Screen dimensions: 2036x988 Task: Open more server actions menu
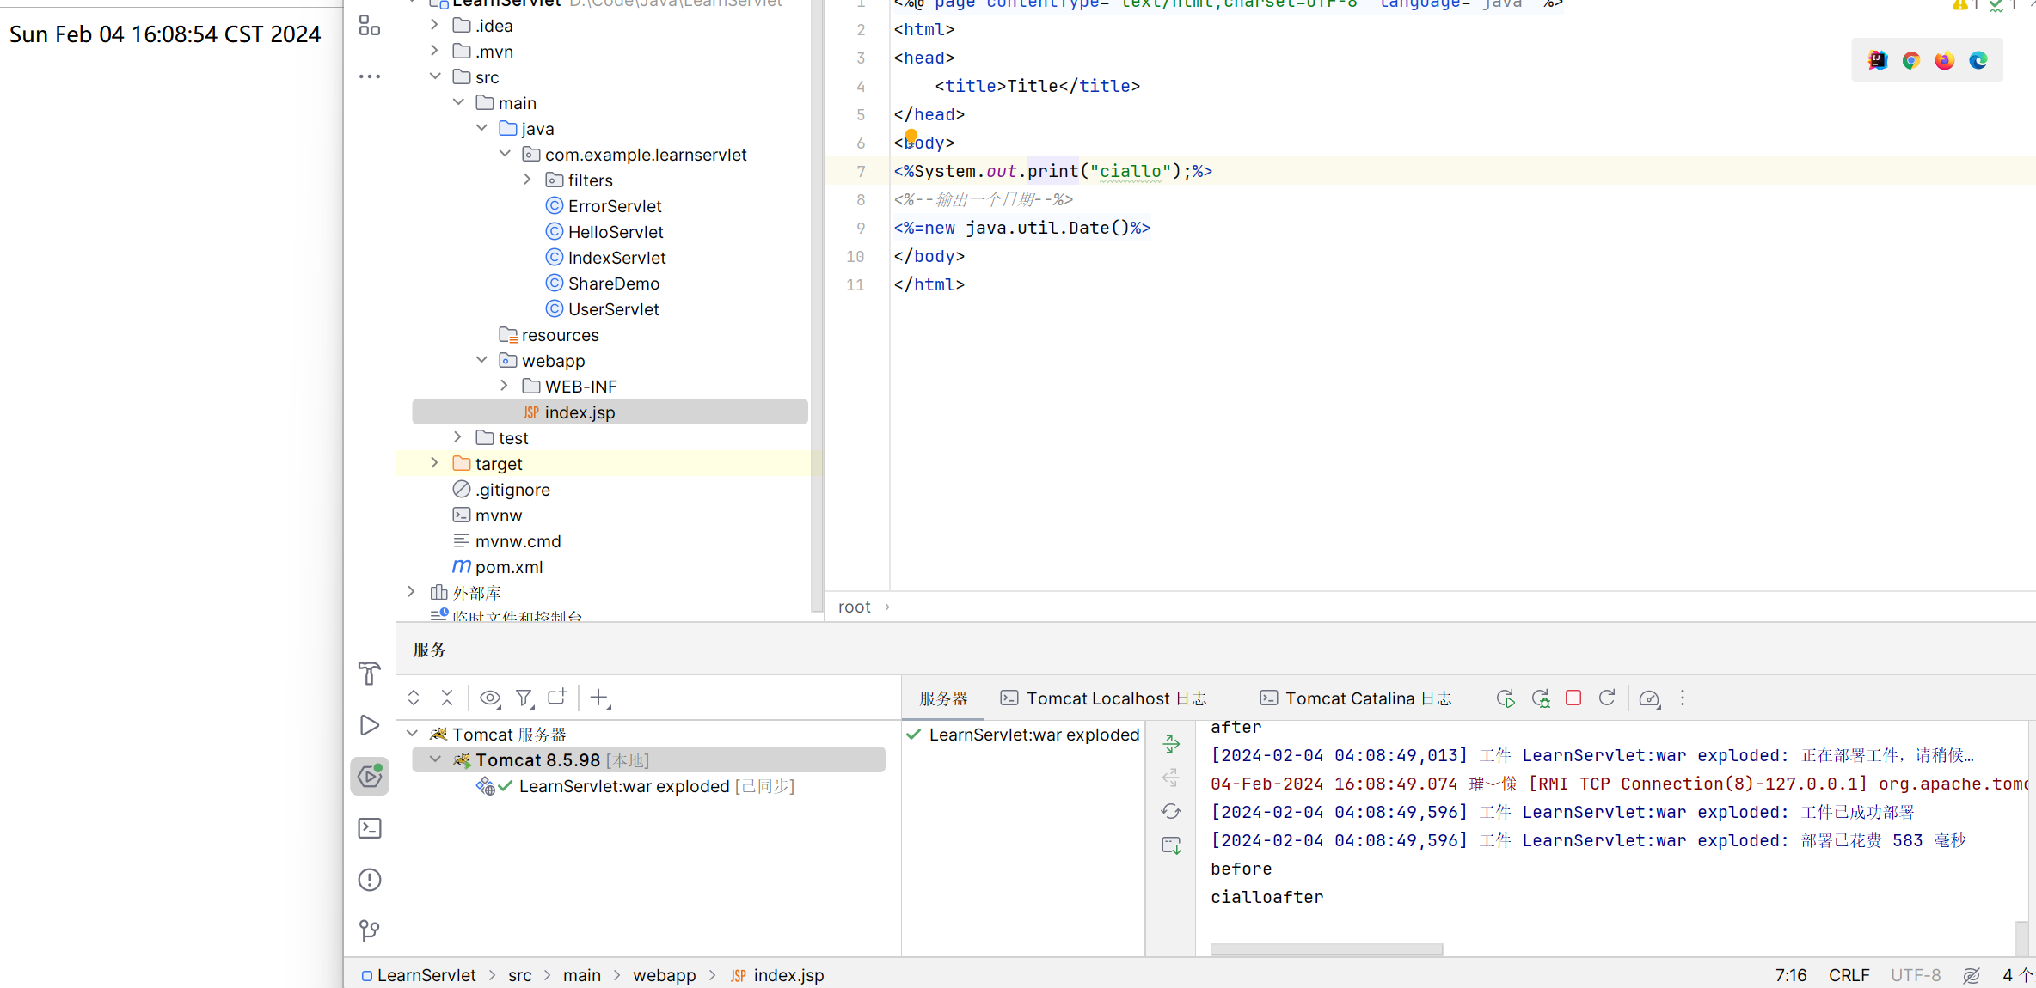coord(1683,698)
